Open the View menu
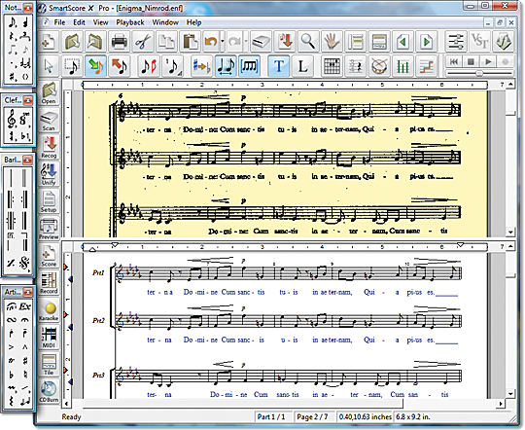The width and height of the screenshot is (525, 430). click(100, 22)
